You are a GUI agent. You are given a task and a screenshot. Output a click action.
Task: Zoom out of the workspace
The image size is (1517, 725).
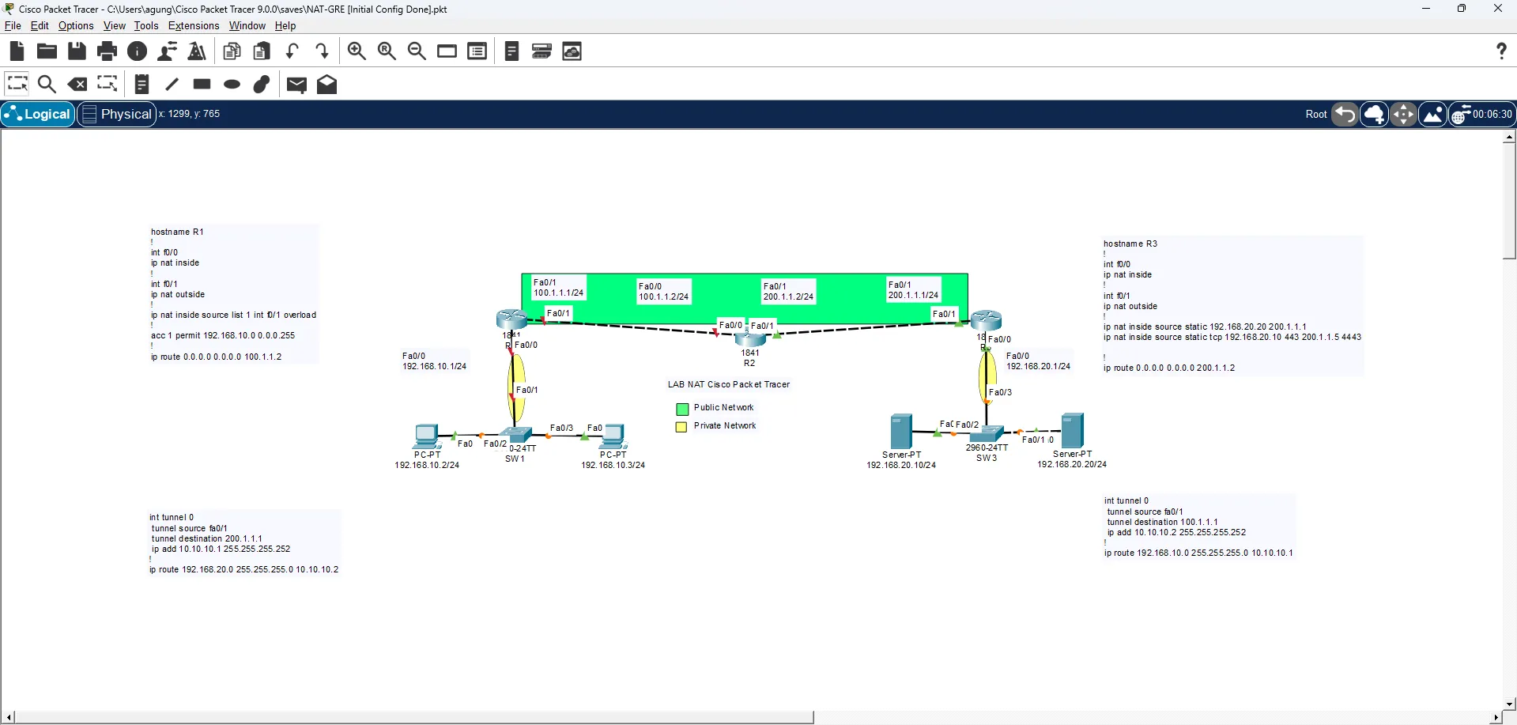click(417, 51)
